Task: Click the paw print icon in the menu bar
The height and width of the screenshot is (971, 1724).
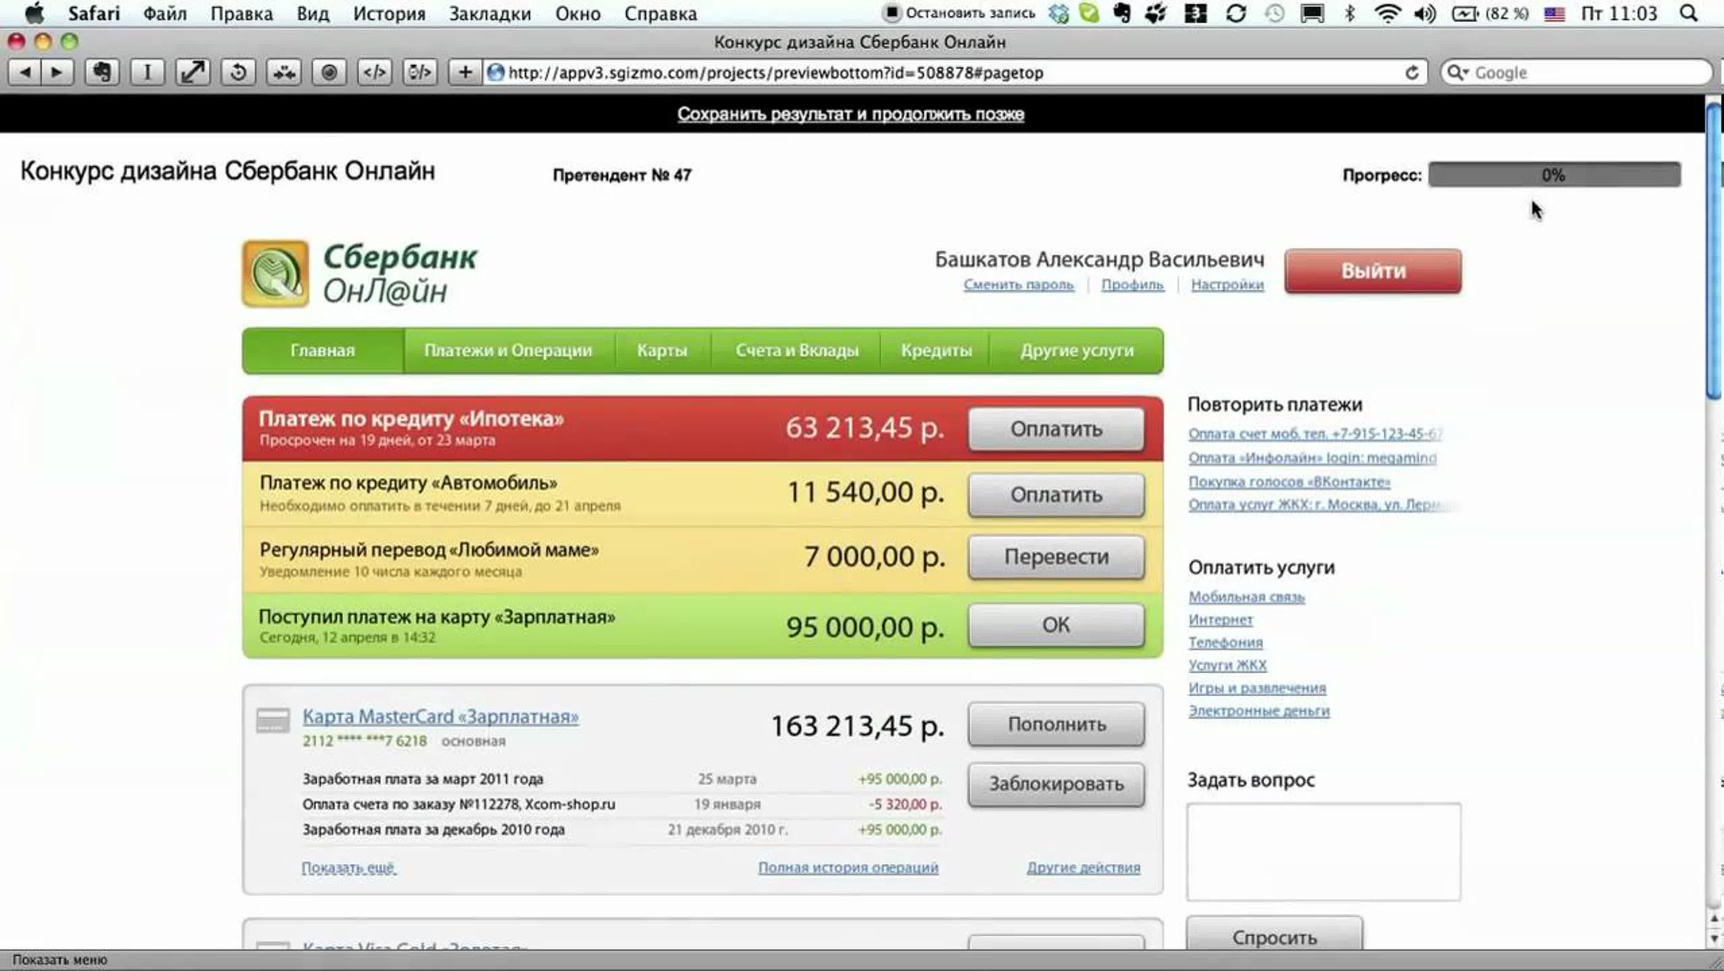Action: coord(1157,13)
